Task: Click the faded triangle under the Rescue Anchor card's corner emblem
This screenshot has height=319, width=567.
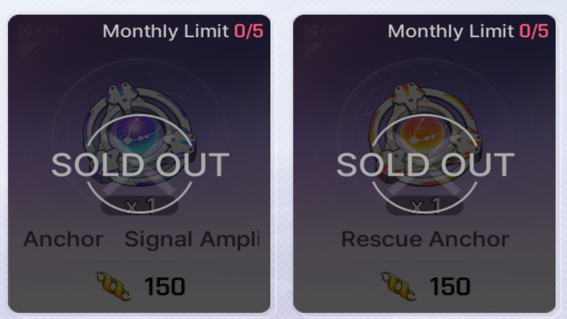Action: point(312,51)
